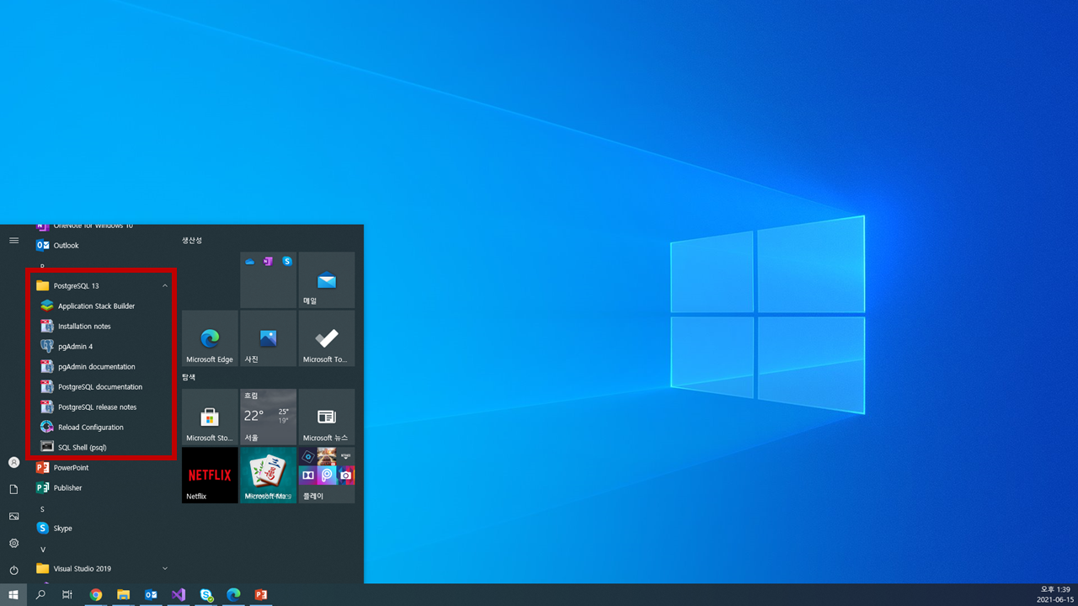Screen dimensions: 1078x606
Task: Open the taskbar clock and date
Action: click(x=1056, y=595)
